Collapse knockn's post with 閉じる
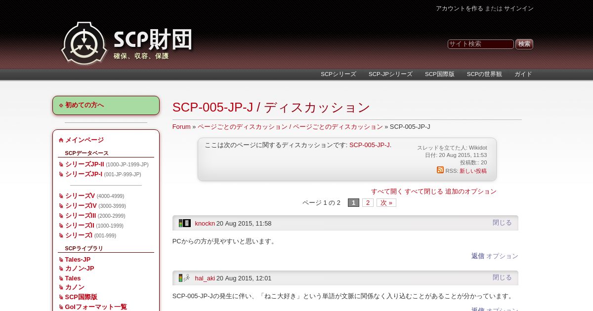The image size is (593, 311). click(502, 223)
